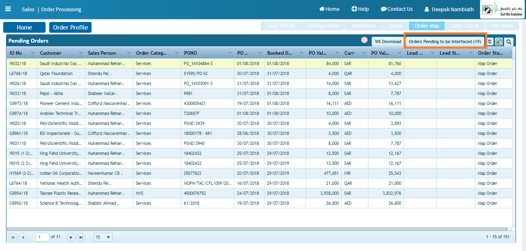Select the Order Map tab
Screen dimensions: 526x251
(x=427, y=26)
